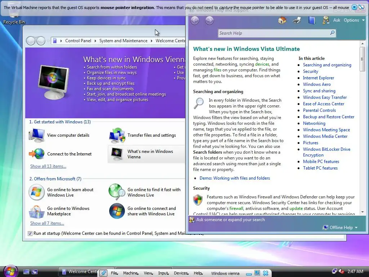Click the Help scrollbar down arrow
This screenshot has width=369, height=277.
click(363, 212)
